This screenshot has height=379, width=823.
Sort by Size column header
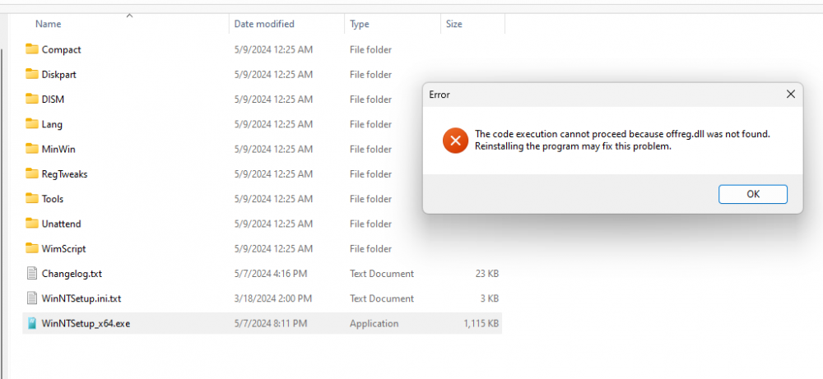pyautogui.click(x=454, y=25)
